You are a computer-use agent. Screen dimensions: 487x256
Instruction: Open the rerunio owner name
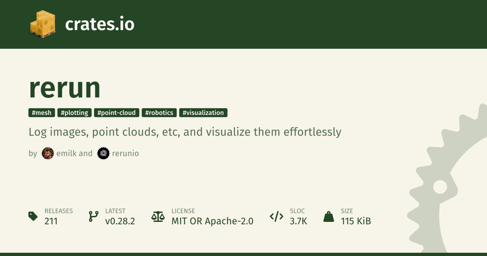(125, 154)
